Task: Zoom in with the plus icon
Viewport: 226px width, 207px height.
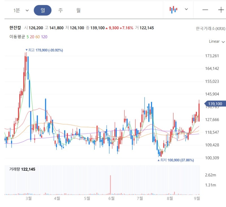Action: point(221,10)
